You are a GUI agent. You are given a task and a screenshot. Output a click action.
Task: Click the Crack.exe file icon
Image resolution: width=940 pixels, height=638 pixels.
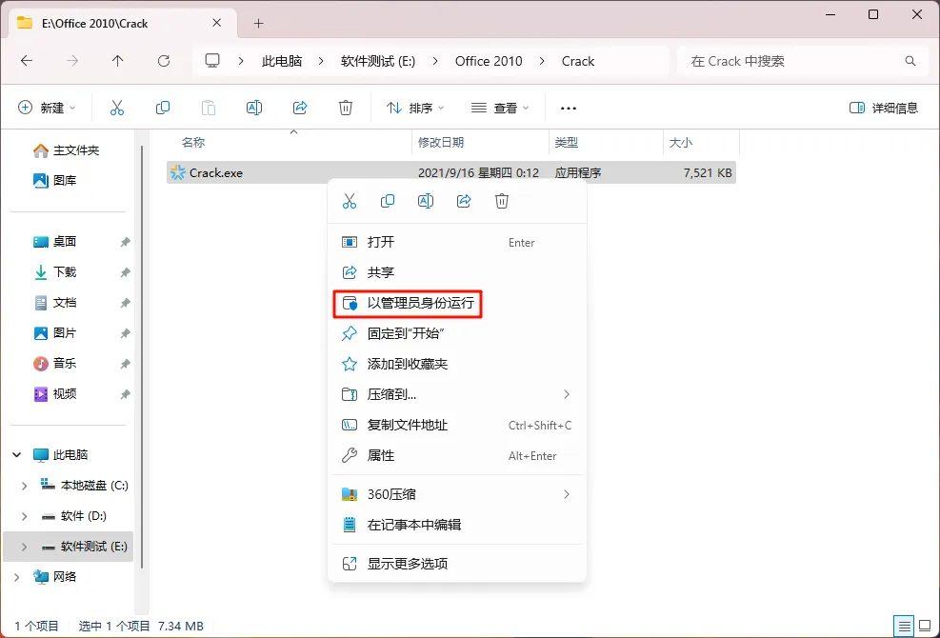(x=177, y=172)
